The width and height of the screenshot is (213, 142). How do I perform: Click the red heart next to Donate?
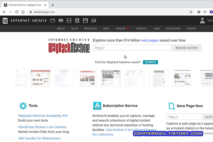pos(128,29)
